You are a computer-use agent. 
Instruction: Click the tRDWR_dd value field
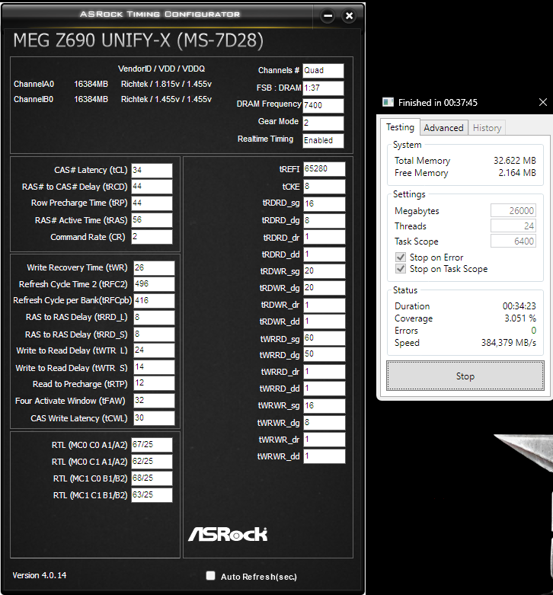324,321
